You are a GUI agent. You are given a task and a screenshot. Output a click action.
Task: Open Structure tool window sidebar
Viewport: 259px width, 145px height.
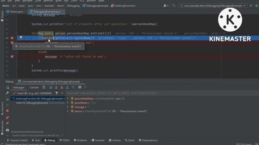tap(2, 108)
